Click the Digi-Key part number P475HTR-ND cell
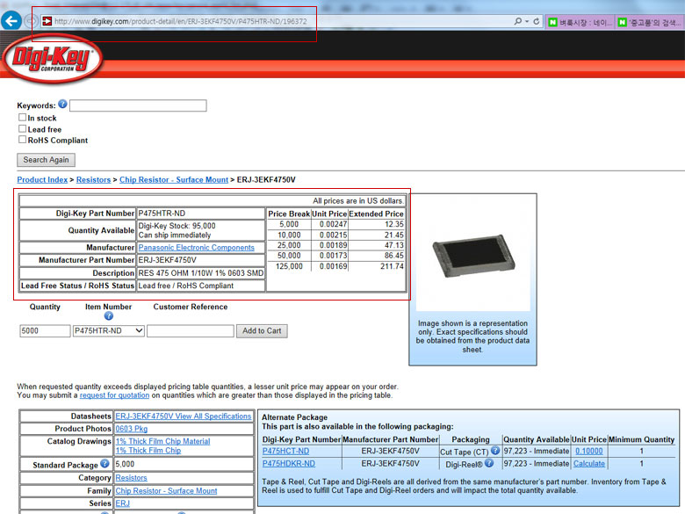 (201, 214)
